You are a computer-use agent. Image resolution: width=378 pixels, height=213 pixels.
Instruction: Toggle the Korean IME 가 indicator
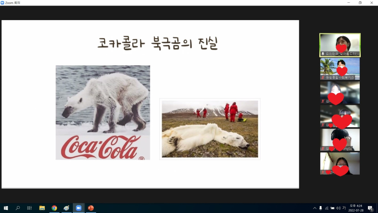(x=344, y=208)
